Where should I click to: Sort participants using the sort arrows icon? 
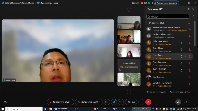coord(193,16)
